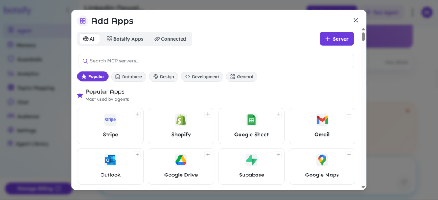438x200 pixels.
Task: Click the dialog scrollbar thumb
Action: 364,37
